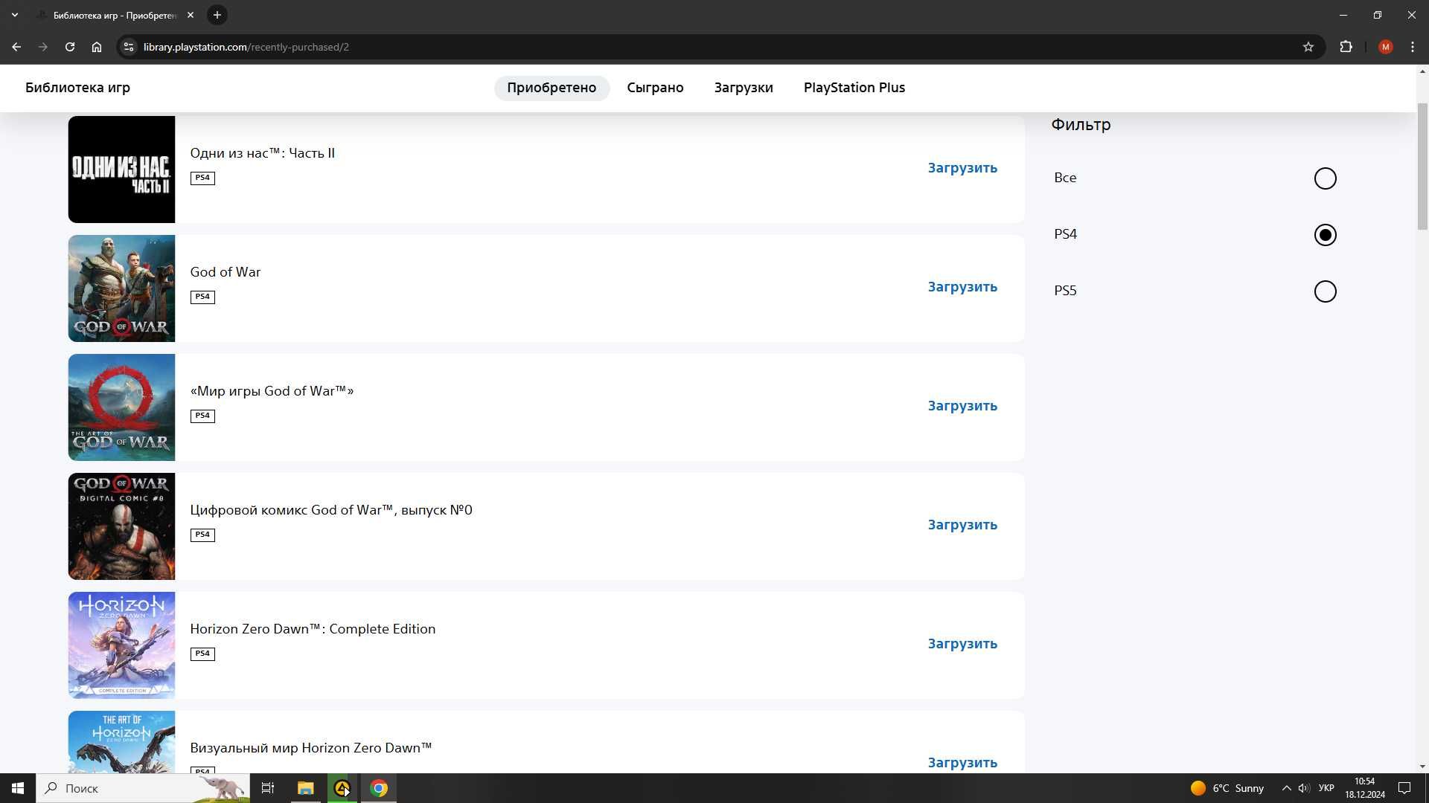
Task: Open The Art of Horizon thumbnail
Action: coord(121,742)
